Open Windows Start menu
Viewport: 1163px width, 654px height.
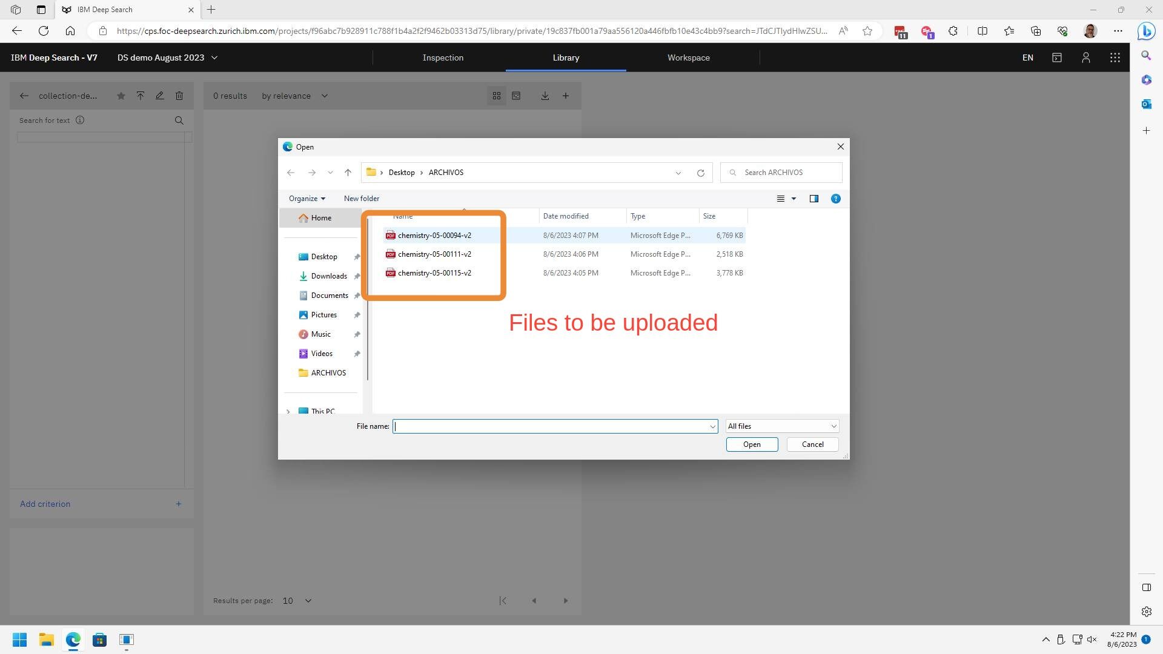coord(19,639)
